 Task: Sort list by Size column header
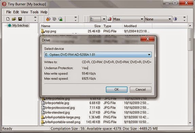(x=93, y=26)
